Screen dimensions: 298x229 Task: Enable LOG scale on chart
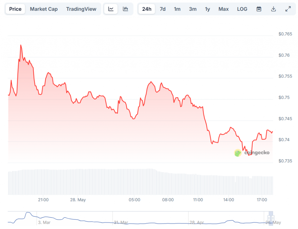click(242, 9)
